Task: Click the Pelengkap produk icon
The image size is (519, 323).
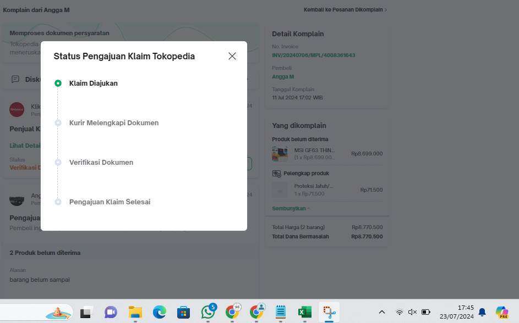Action: (276, 174)
